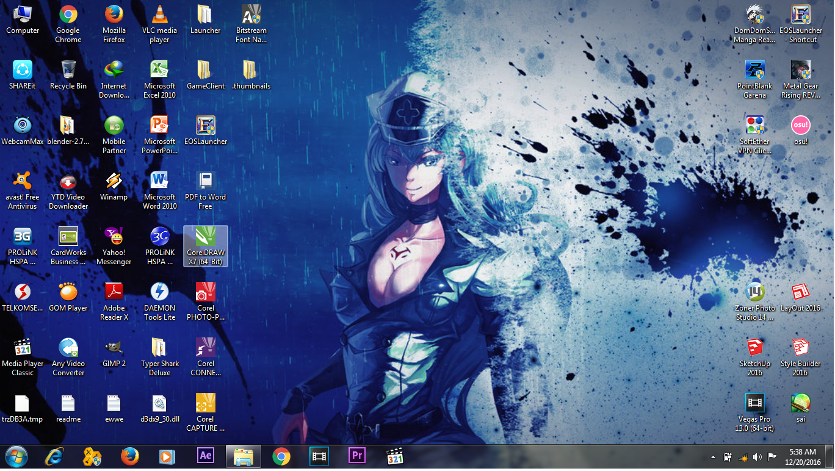Select the GameClient folder
Image resolution: width=835 pixels, height=471 pixels.
click(x=206, y=75)
